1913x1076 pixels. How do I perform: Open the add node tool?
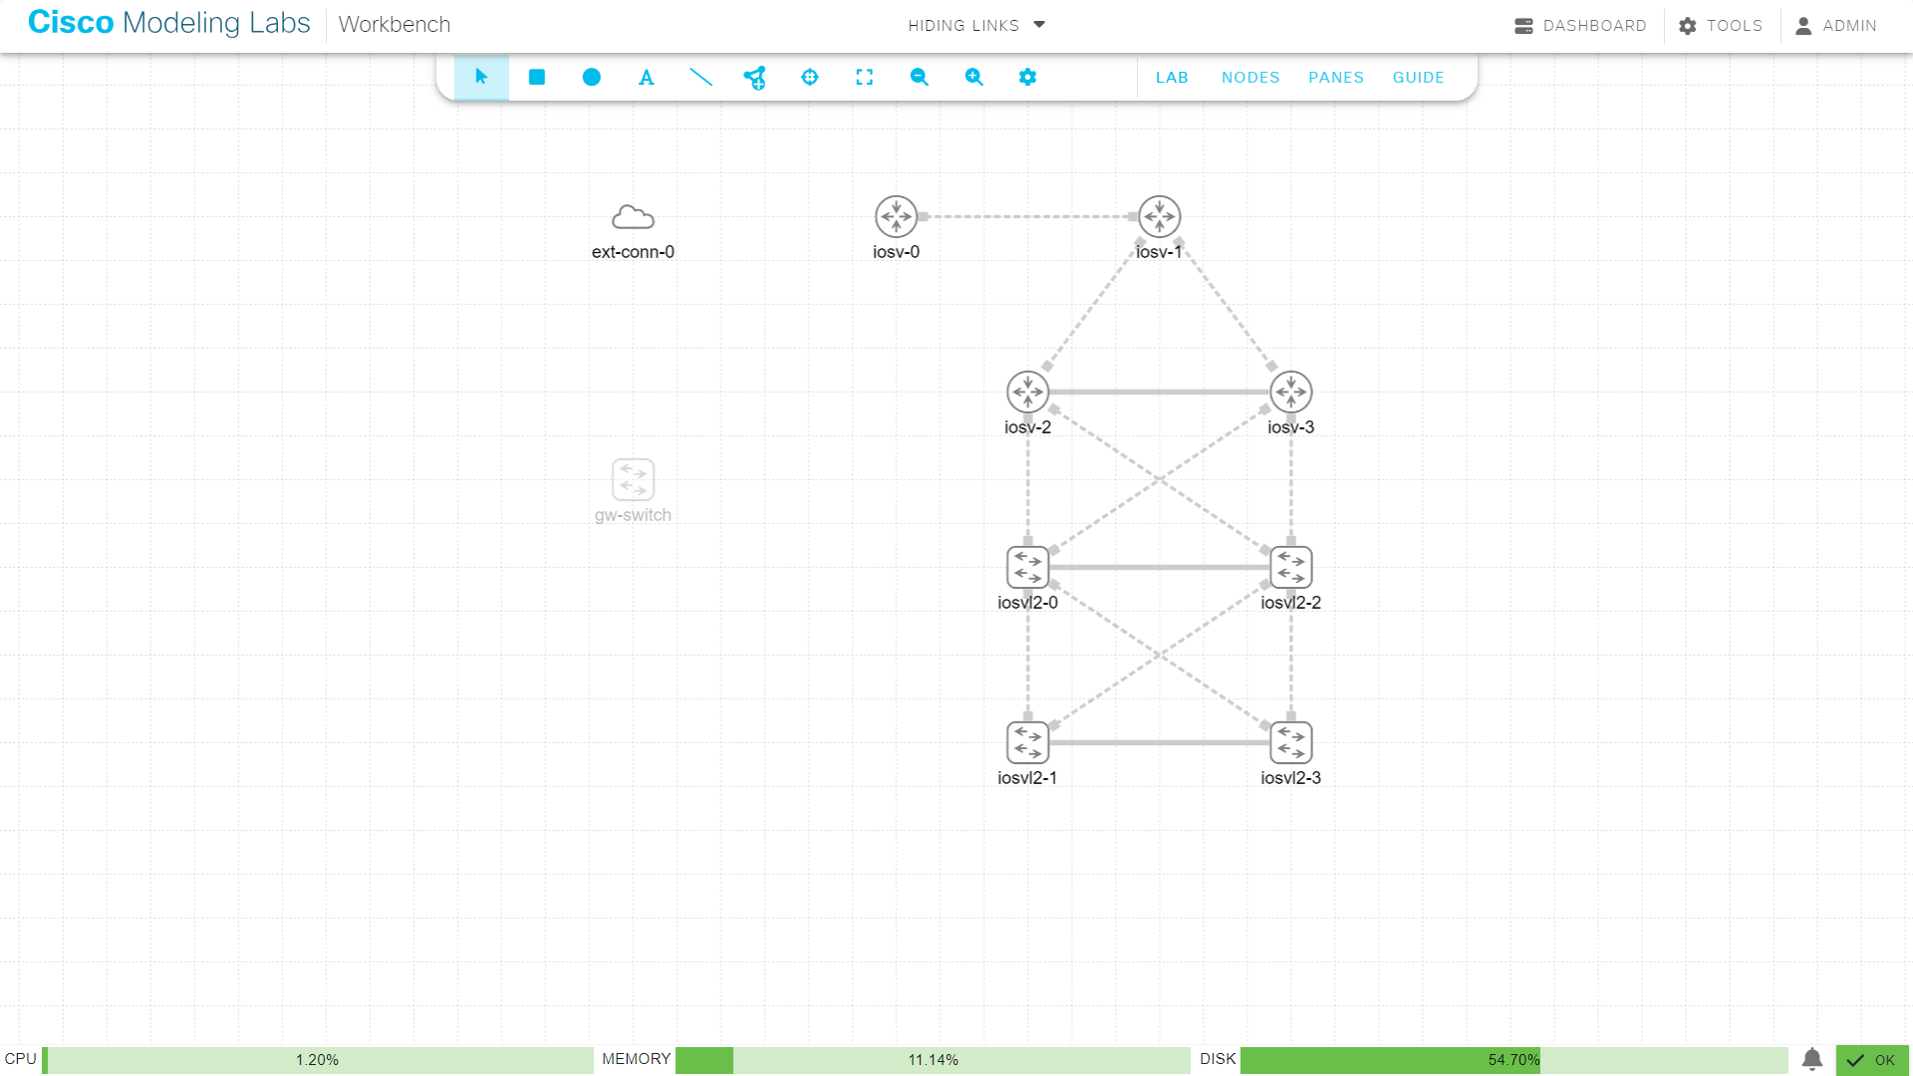[x=755, y=77]
